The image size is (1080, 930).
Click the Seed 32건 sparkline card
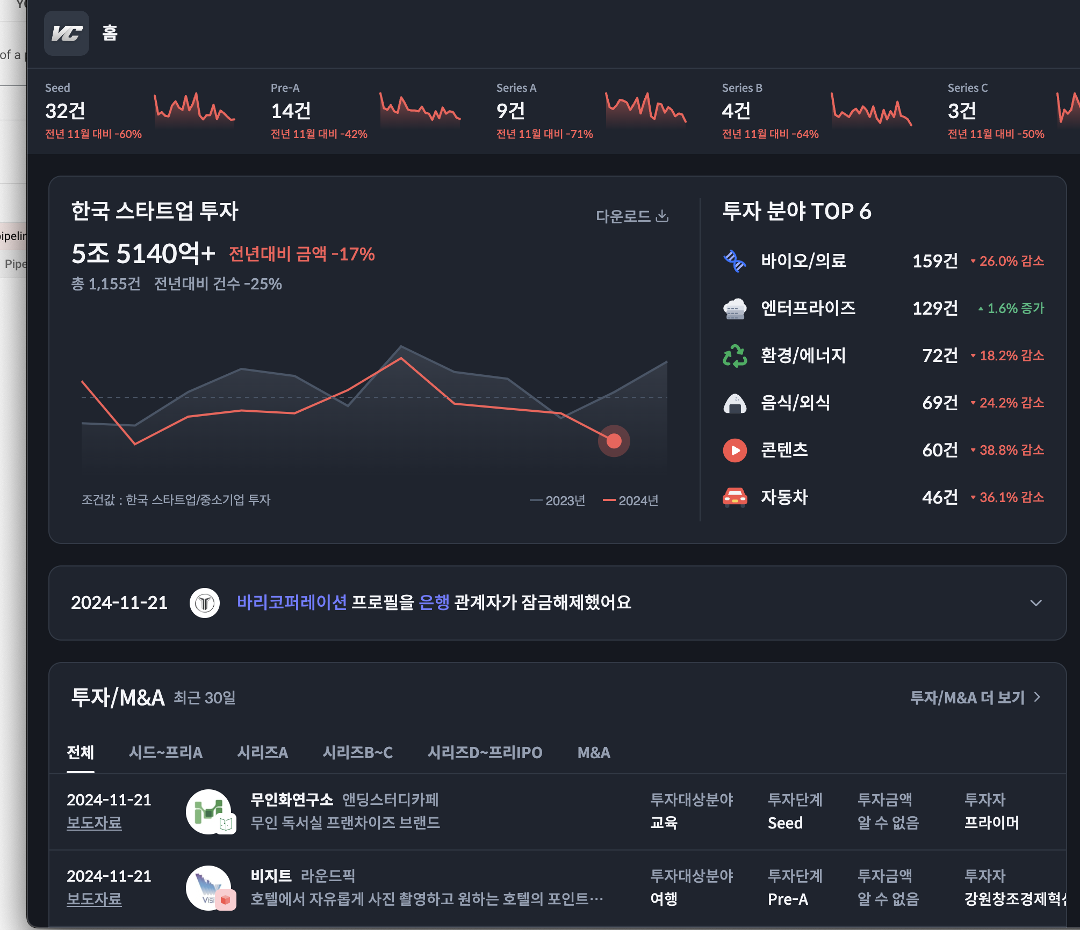point(140,111)
